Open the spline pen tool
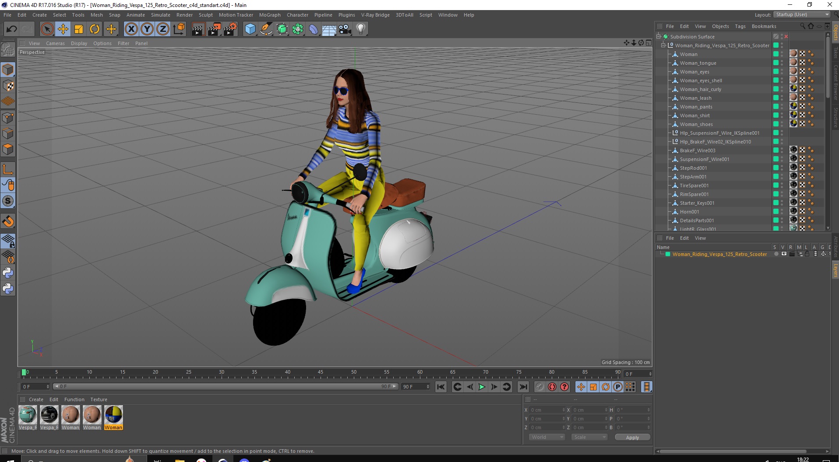Screen dimensions: 839x462 tap(266, 29)
